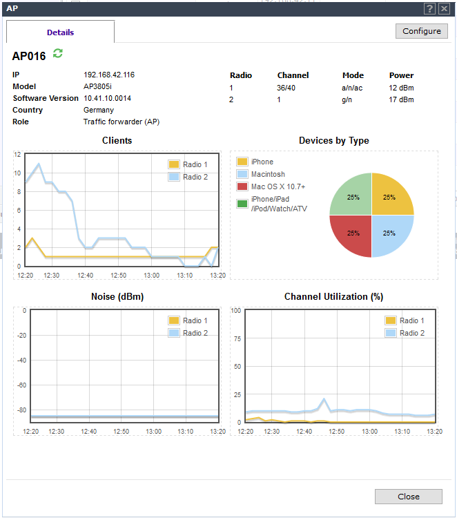Click the Noise (dBm) chart title
457x518 pixels.
pos(117,297)
